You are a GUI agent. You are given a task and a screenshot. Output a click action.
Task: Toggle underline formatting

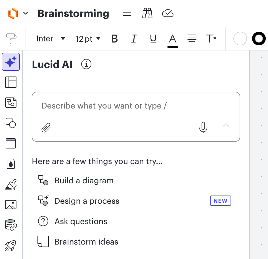pyautogui.click(x=153, y=39)
